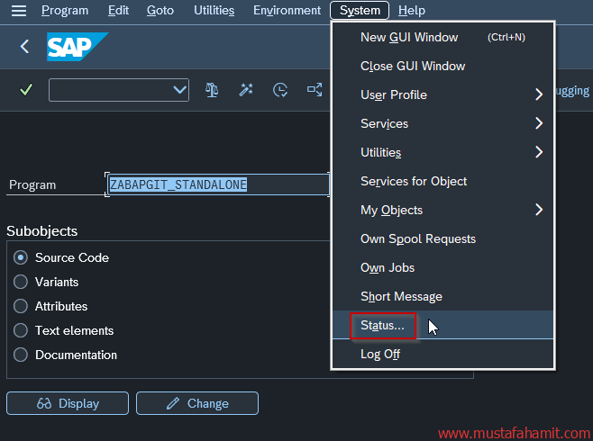Select the Variants radio button
The image size is (593, 441).
click(x=21, y=282)
